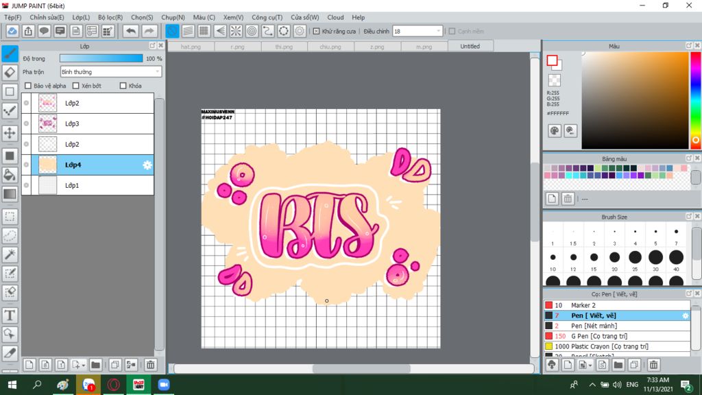Select the Bucket fill tool
This screenshot has width=702, height=395.
[10, 175]
